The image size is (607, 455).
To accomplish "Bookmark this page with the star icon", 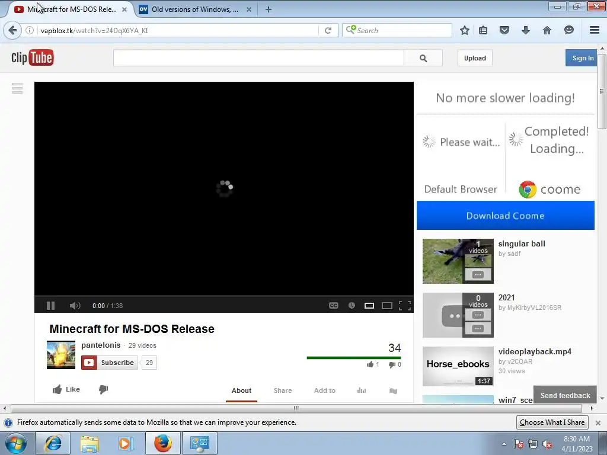I will pyautogui.click(x=465, y=30).
